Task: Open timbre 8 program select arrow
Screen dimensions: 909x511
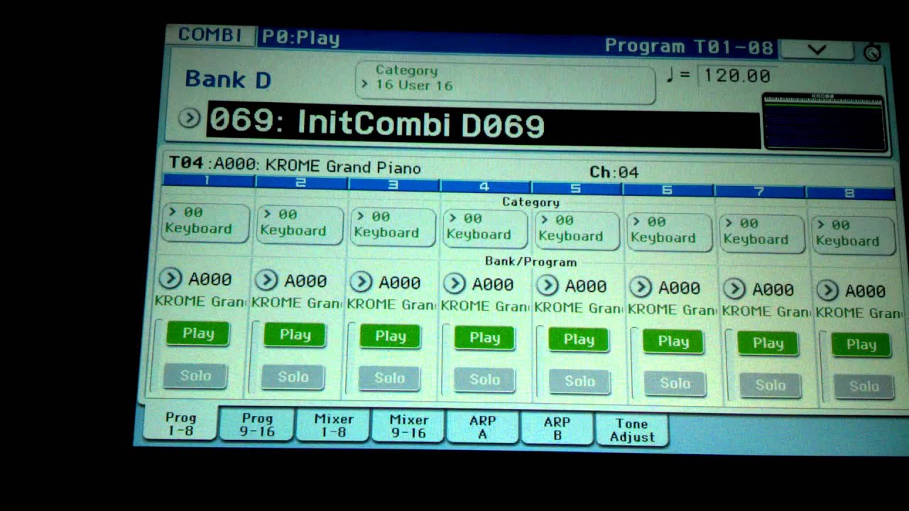Action: pyautogui.click(x=827, y=290)
